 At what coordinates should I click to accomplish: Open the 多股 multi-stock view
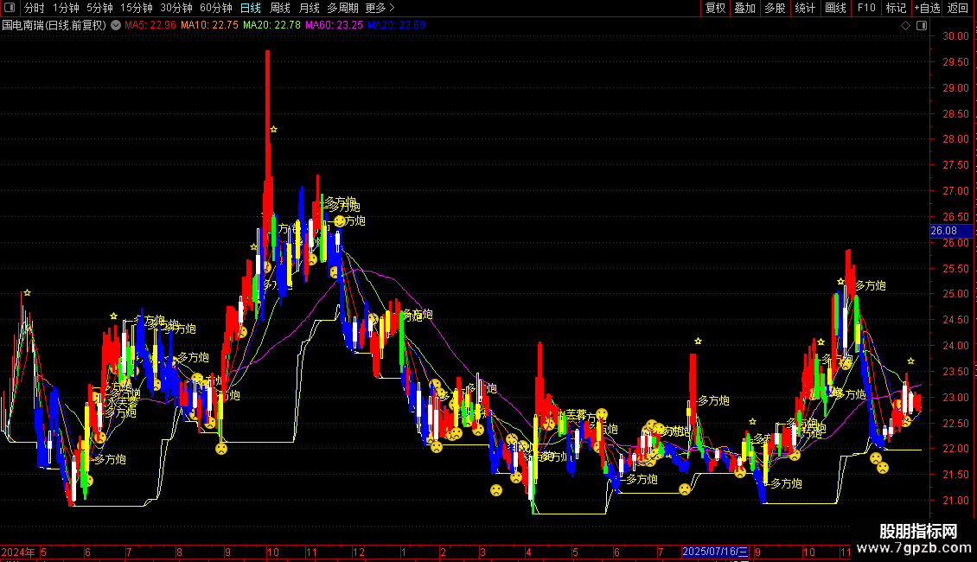(776, 8)
